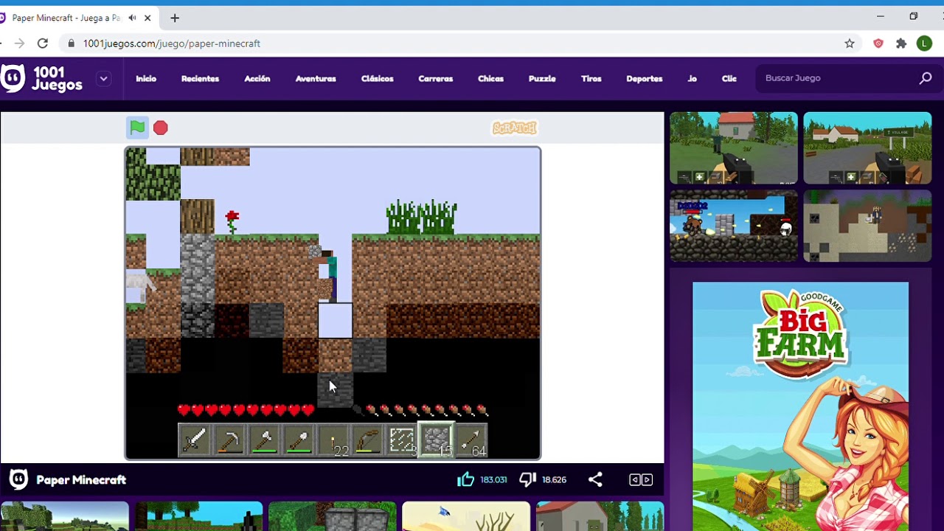Viewport: 944px width, 531px height.
Task: Open the 1001 Juegos home logo
Action: (42, 78)
